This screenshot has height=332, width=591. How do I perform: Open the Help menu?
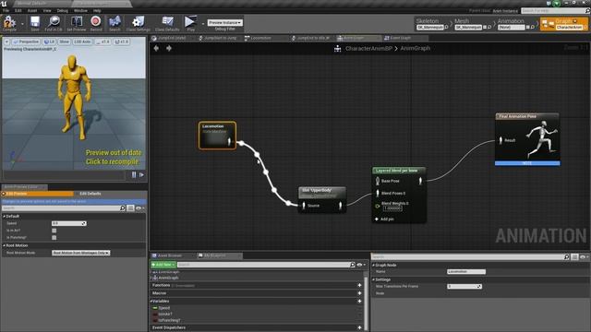pyautogui.click(x=97, y=10)
